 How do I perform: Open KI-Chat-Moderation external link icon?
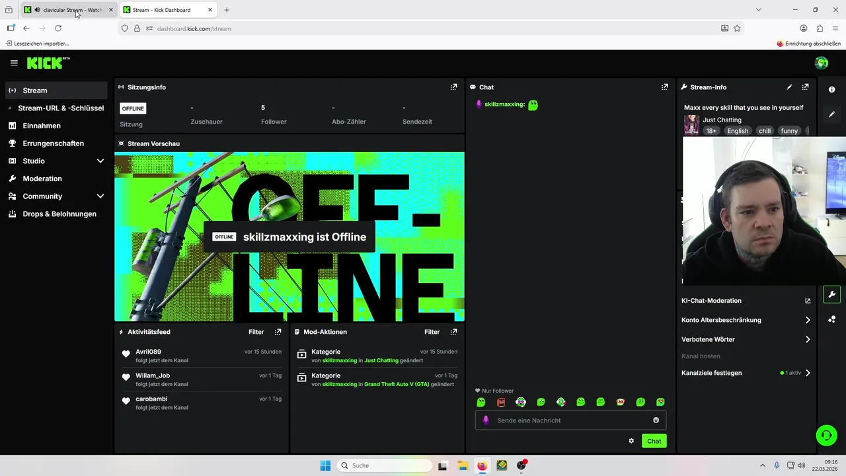[808, 301]
